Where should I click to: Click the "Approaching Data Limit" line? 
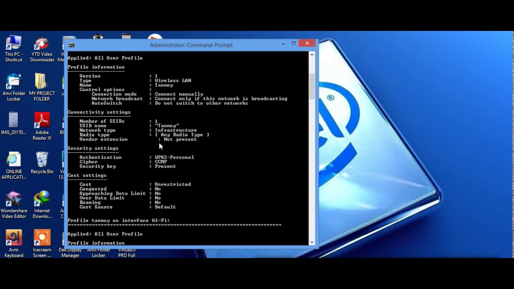(120, 193)
